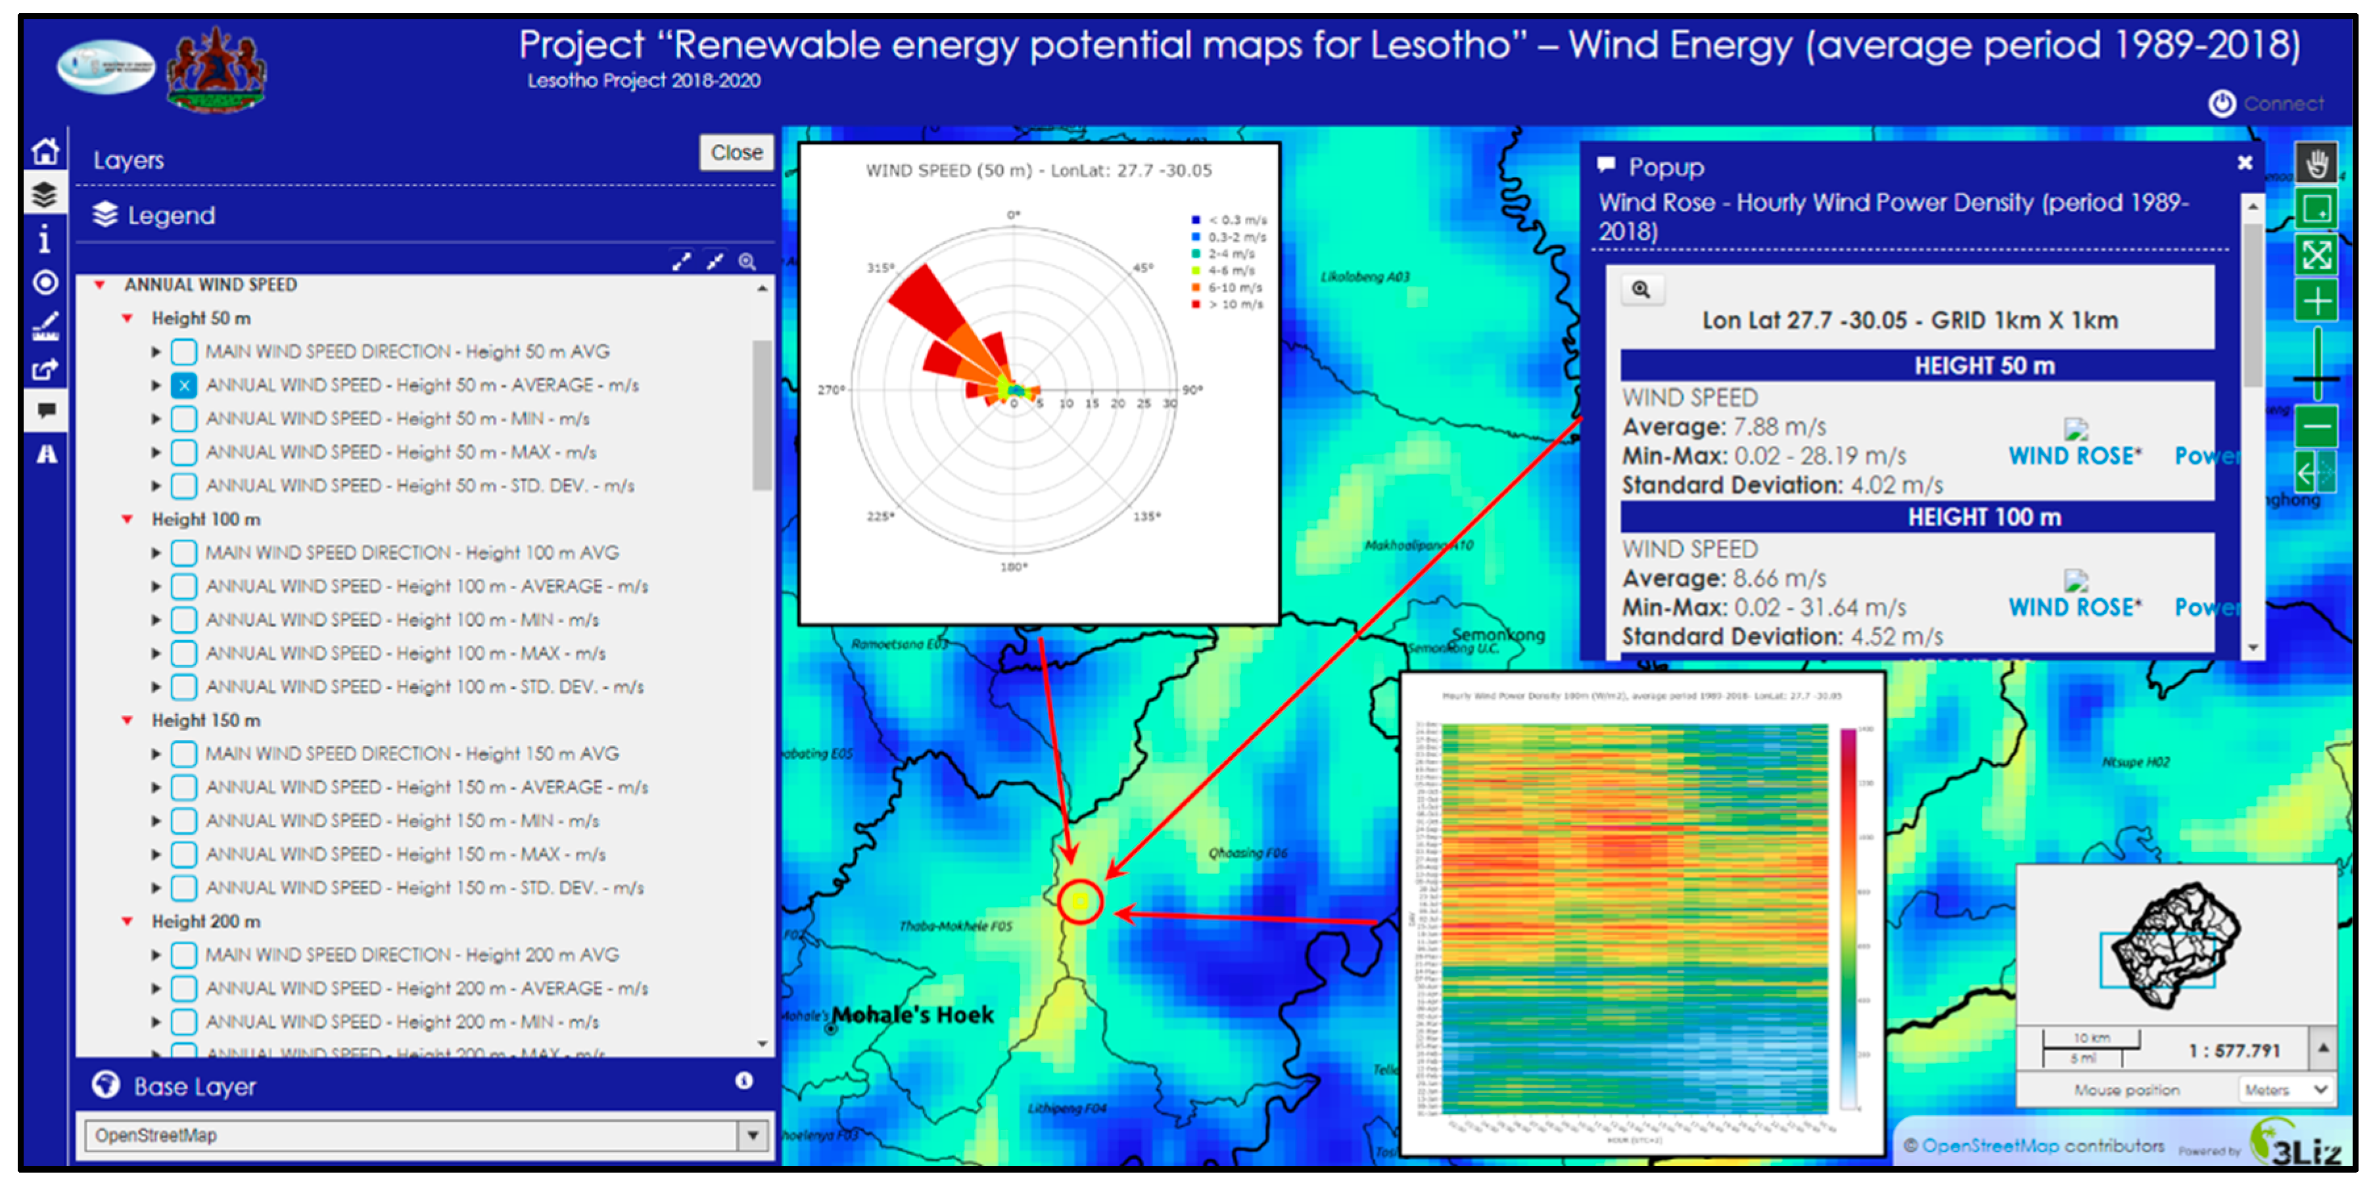Check the ANNUAL WIND SPEED Height 100 m MAX layer
The image size is (2375, 1193).
[x=185, y=653]
